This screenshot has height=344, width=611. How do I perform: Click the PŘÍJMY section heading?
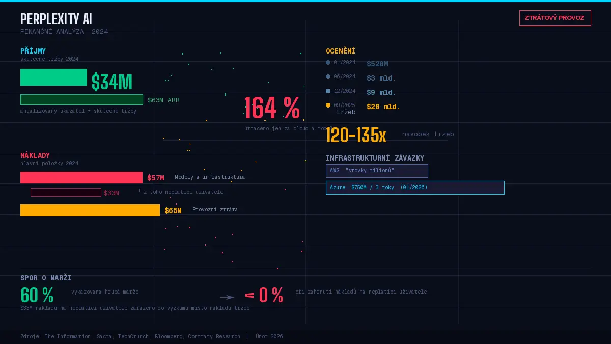(x=33, y=51)
